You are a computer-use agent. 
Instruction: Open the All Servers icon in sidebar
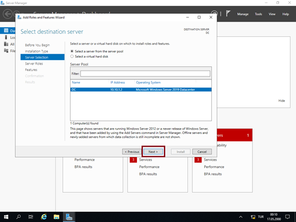click(x=6, y=44)
